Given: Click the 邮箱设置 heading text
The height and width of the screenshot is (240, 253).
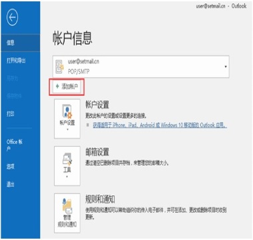Looking at the screenshot, I should tap(97, 152).
